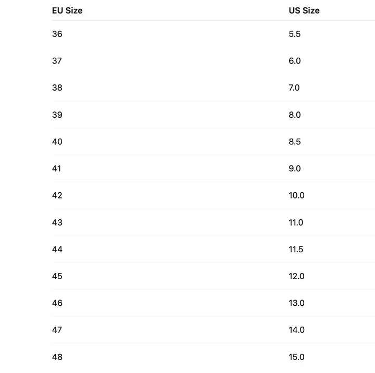Click the US Size column header
Image resolution: width=375 pixels, height=373 pixels.
304,10
